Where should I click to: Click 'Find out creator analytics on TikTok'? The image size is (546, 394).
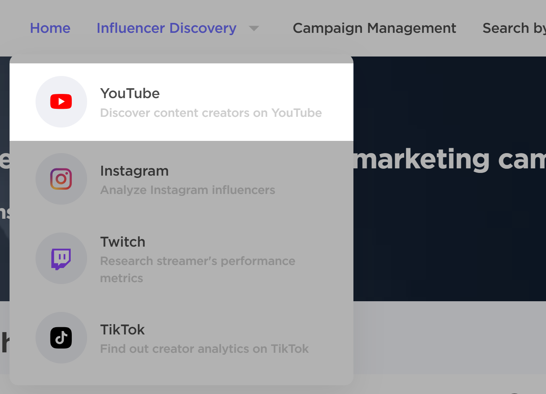(x=204, y=349)
